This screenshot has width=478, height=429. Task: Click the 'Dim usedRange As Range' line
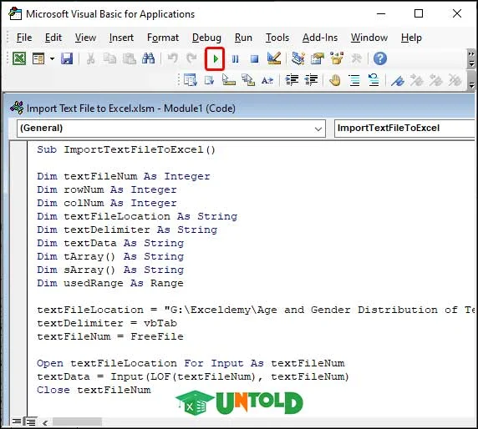click(110, 283)
